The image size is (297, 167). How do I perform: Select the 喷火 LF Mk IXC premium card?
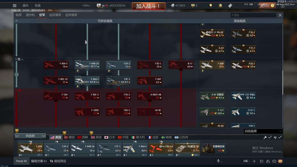pyautogui.click(x=212, y=34)
